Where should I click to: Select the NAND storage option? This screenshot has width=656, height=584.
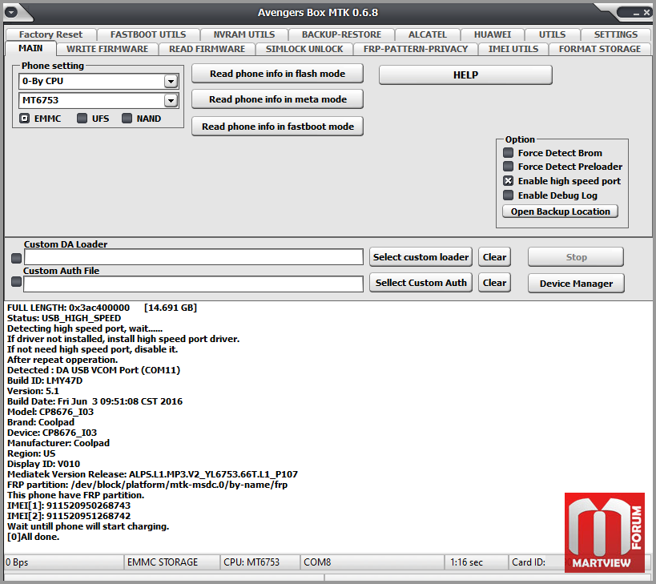[x=127, y=119]
